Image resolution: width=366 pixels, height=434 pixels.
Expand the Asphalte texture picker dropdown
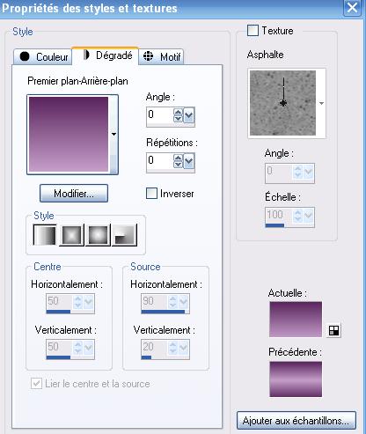tap(321, 103)
